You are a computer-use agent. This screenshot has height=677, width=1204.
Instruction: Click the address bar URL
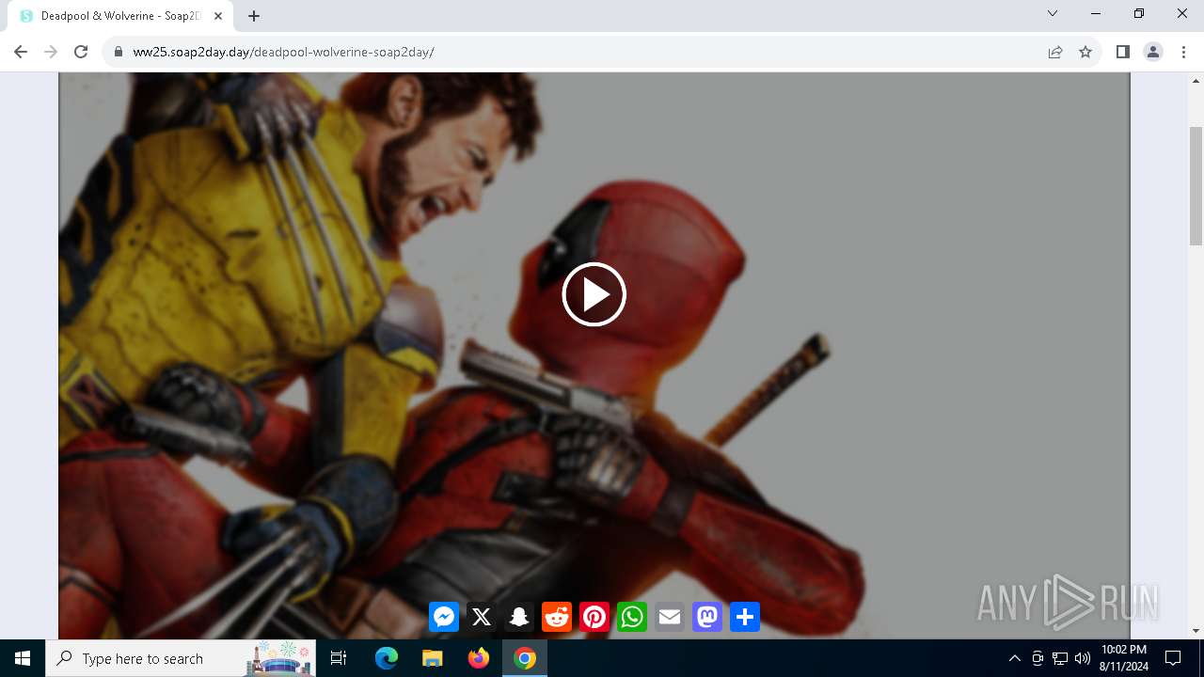pos(283,52)
